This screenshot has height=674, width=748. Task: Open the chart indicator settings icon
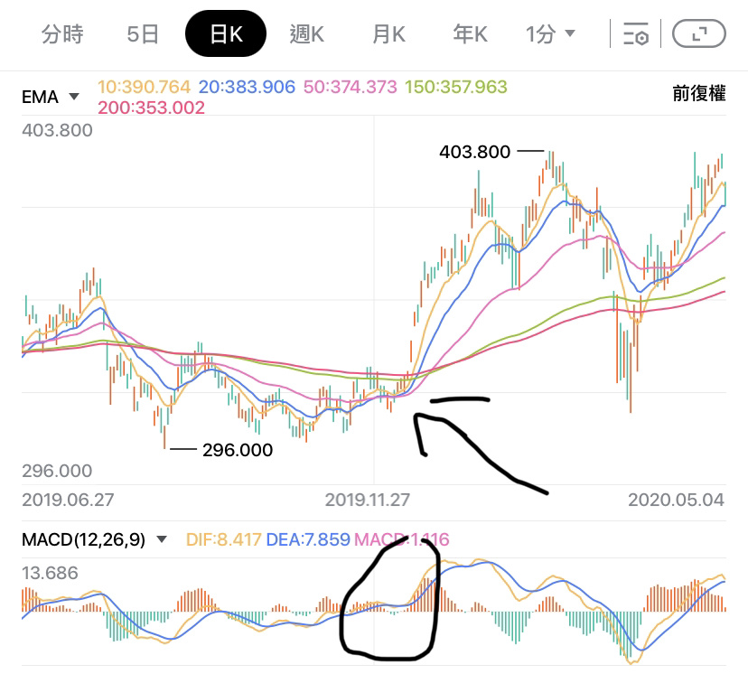click(636, 35)
